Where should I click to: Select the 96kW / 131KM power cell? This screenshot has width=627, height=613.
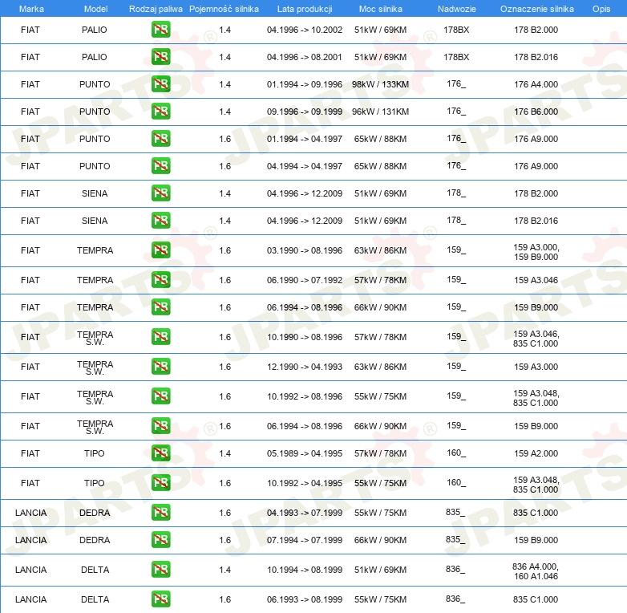380,112
